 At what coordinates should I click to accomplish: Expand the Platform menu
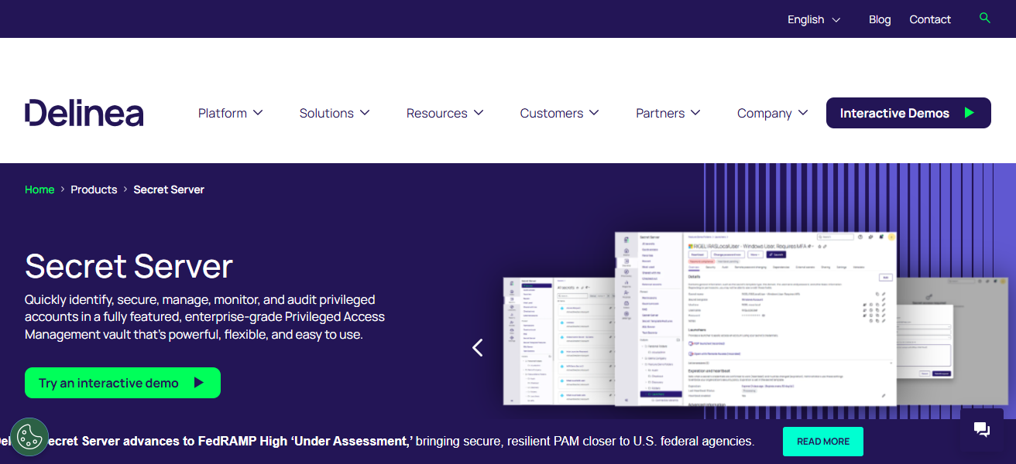click(x=230, y=113)
